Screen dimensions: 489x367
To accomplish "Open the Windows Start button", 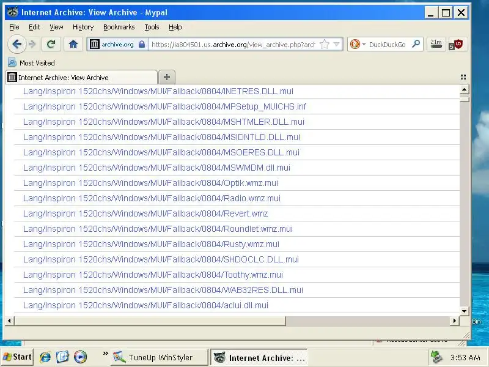I will (x=17, y=357).
